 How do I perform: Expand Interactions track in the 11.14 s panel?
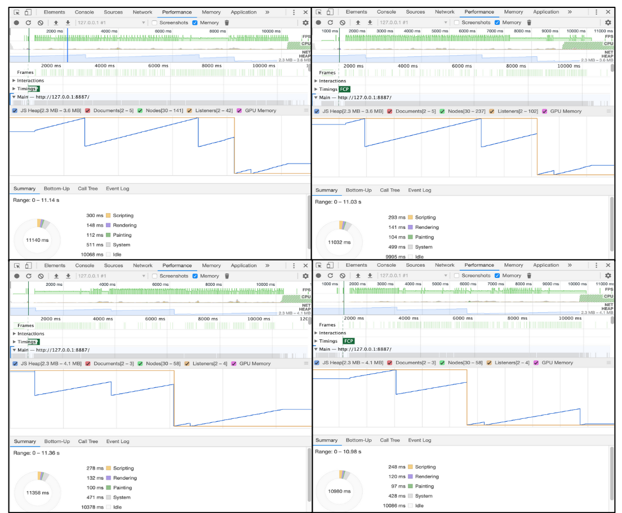[14, 81]
